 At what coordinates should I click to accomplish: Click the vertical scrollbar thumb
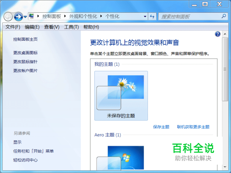tap(225, 69)
